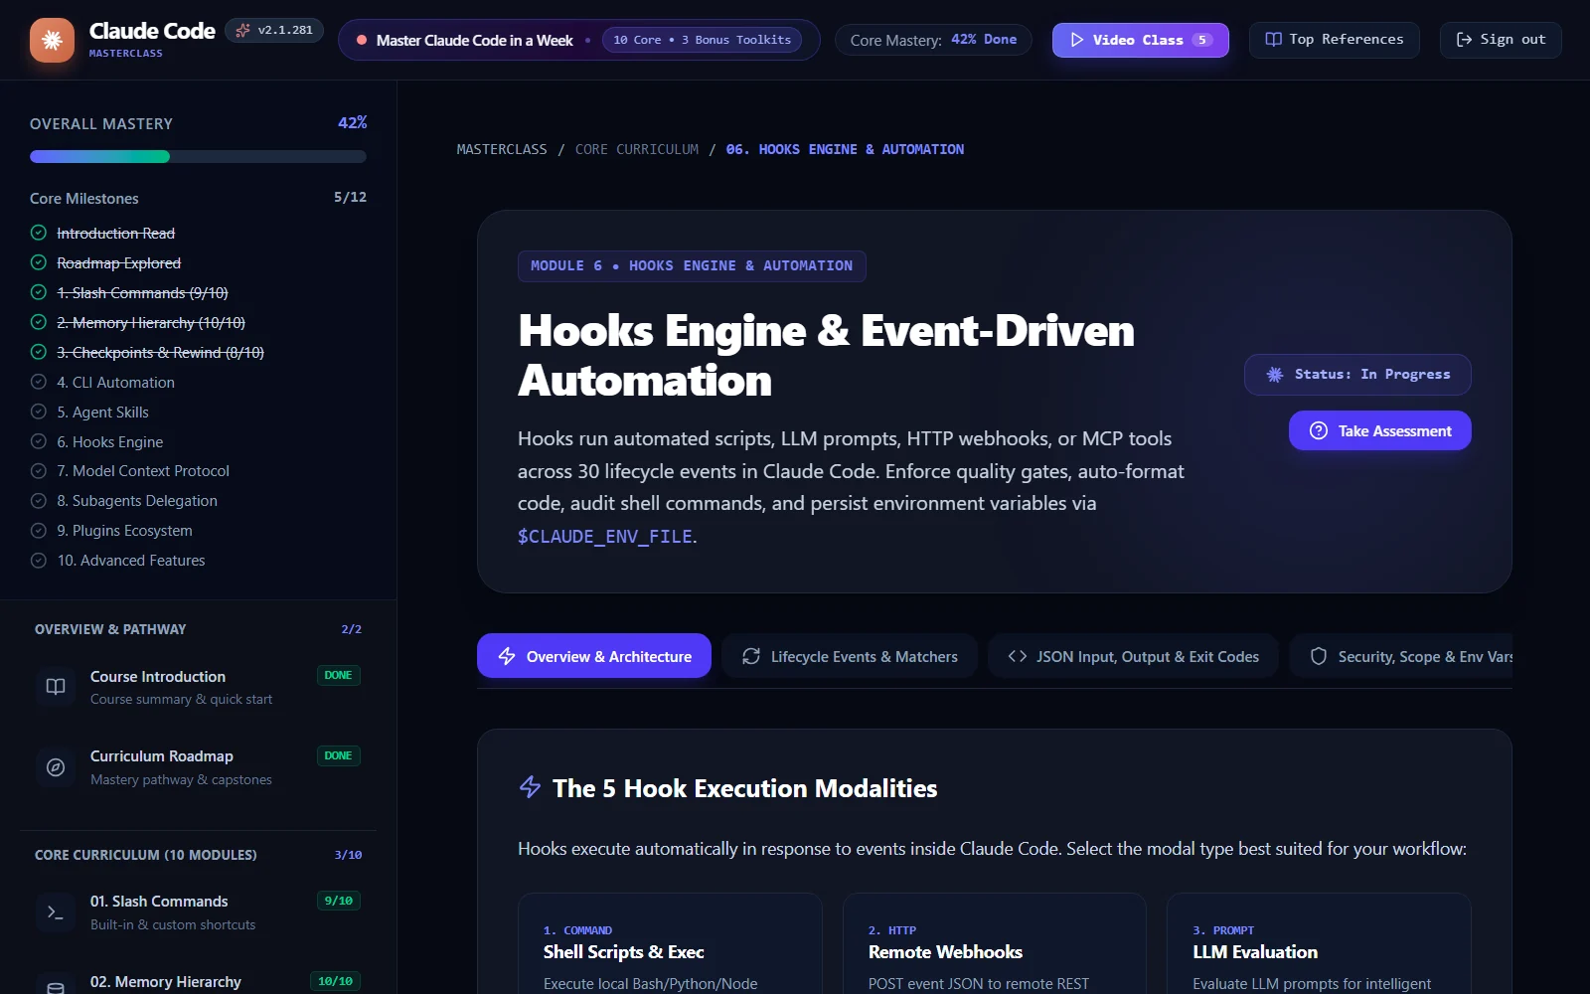
Task: Toggle the Introduction Read milestone checkmark
Action: (39, 233)
